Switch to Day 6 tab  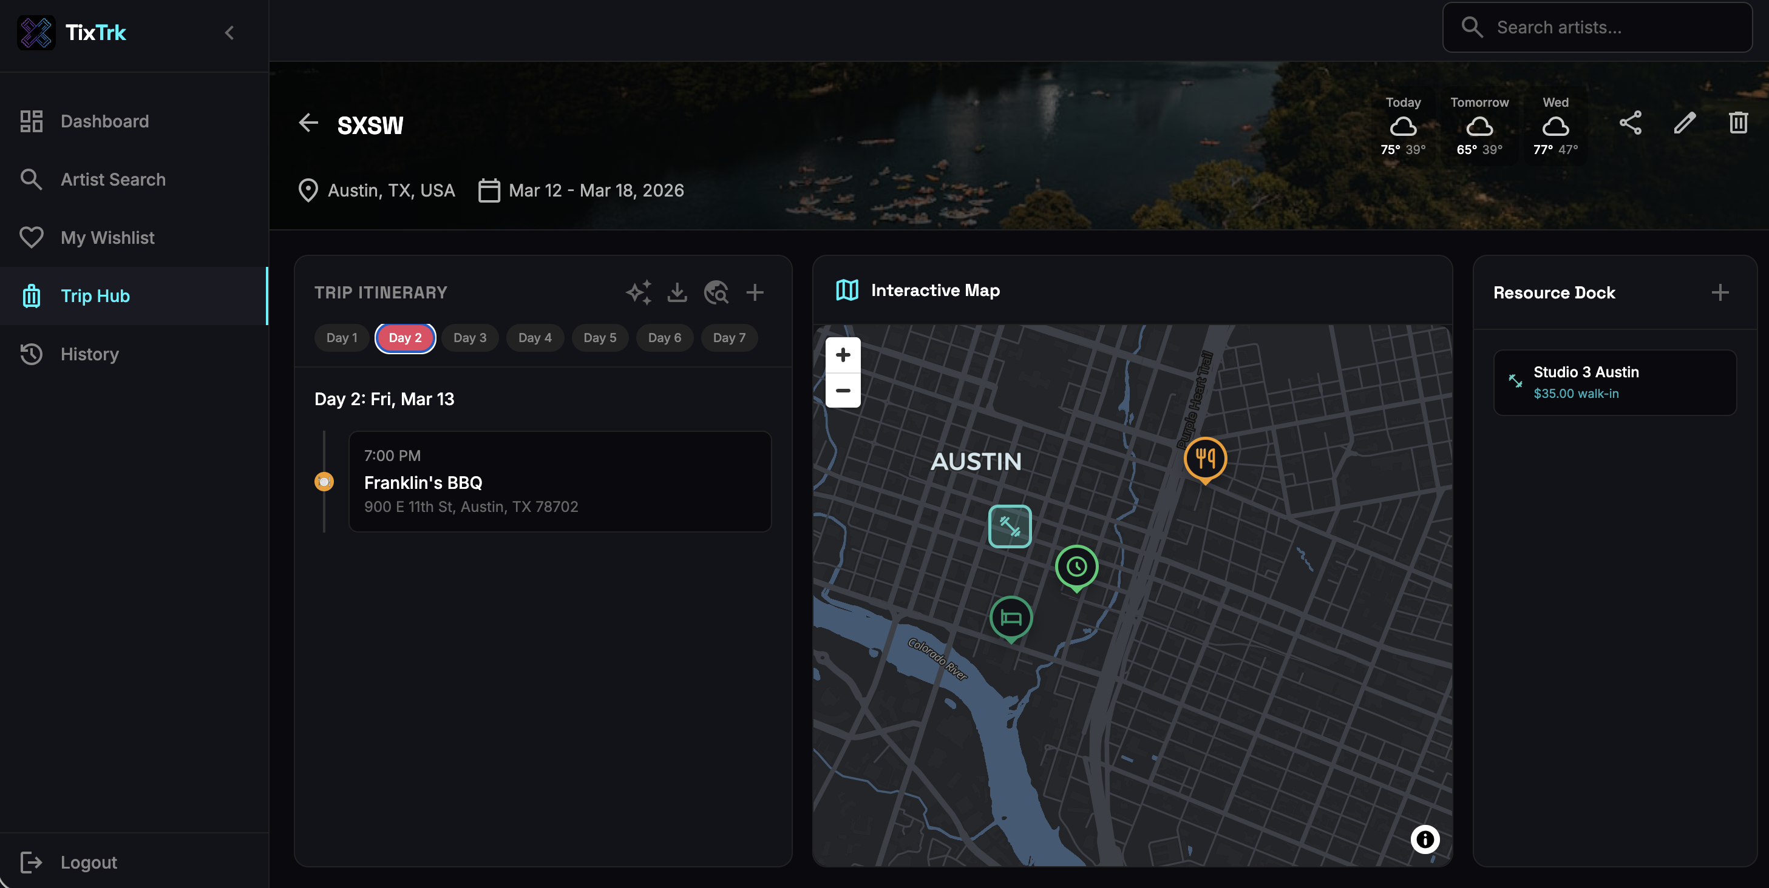coord(665,338)
